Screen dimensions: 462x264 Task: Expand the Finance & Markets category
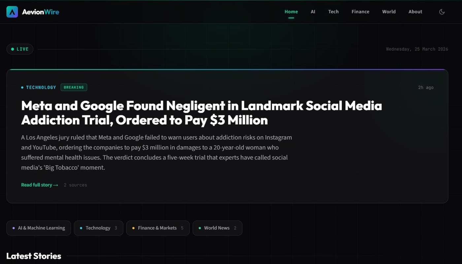(158, 228)
